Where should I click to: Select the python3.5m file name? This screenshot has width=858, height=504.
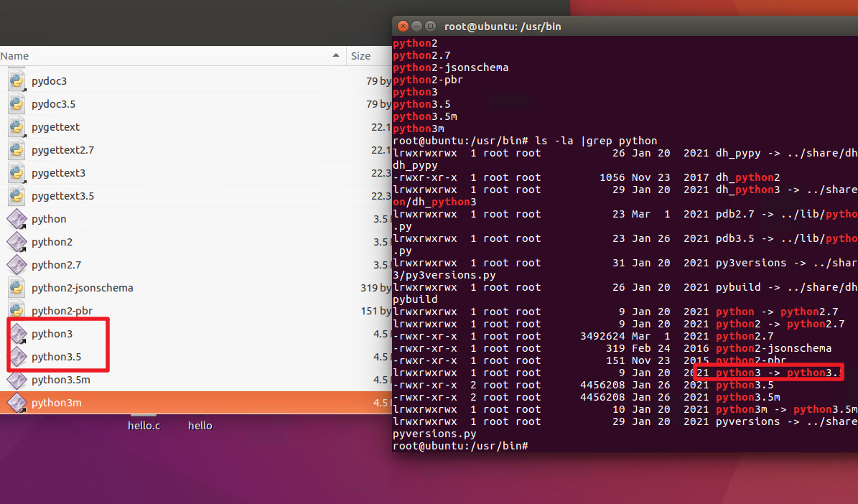(x=61, y=380)
